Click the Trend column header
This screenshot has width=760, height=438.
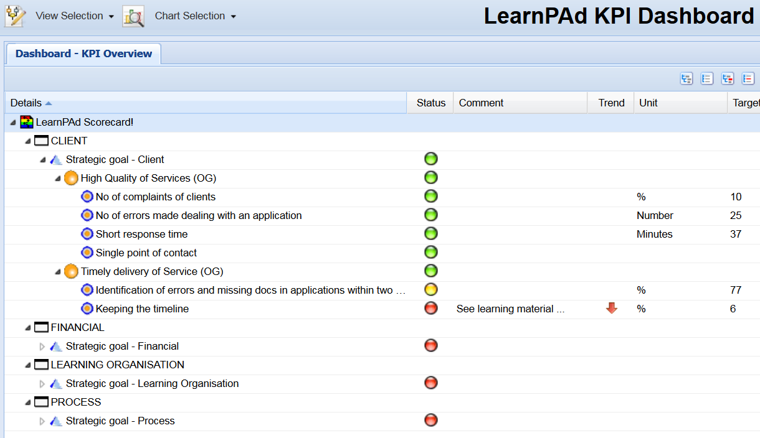pyautogui.click(x=611, y=103)
